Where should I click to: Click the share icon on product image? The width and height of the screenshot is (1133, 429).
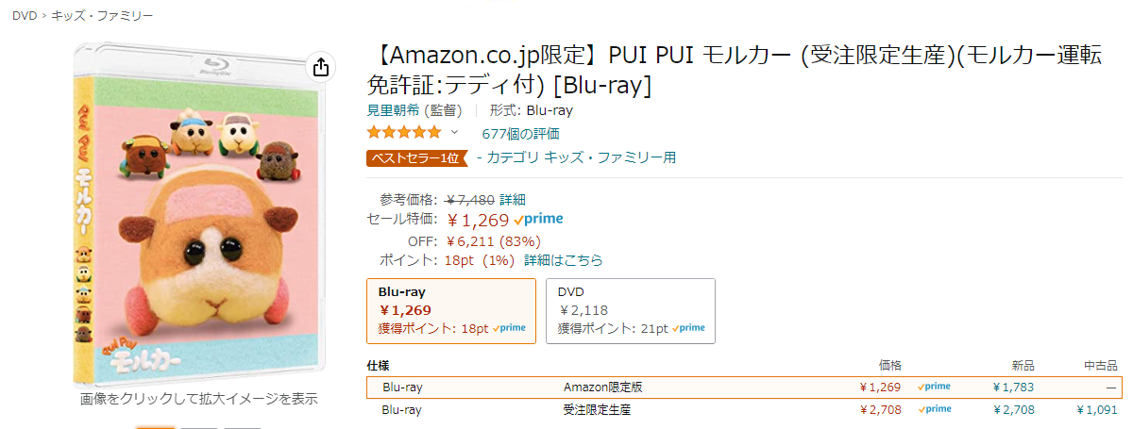320,67
